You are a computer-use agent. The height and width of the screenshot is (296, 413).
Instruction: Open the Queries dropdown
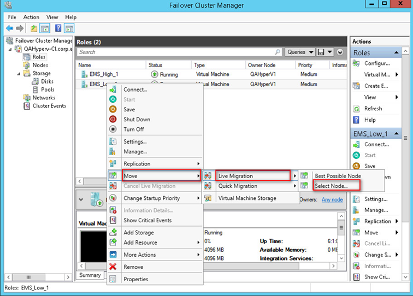tap(300, 52)
